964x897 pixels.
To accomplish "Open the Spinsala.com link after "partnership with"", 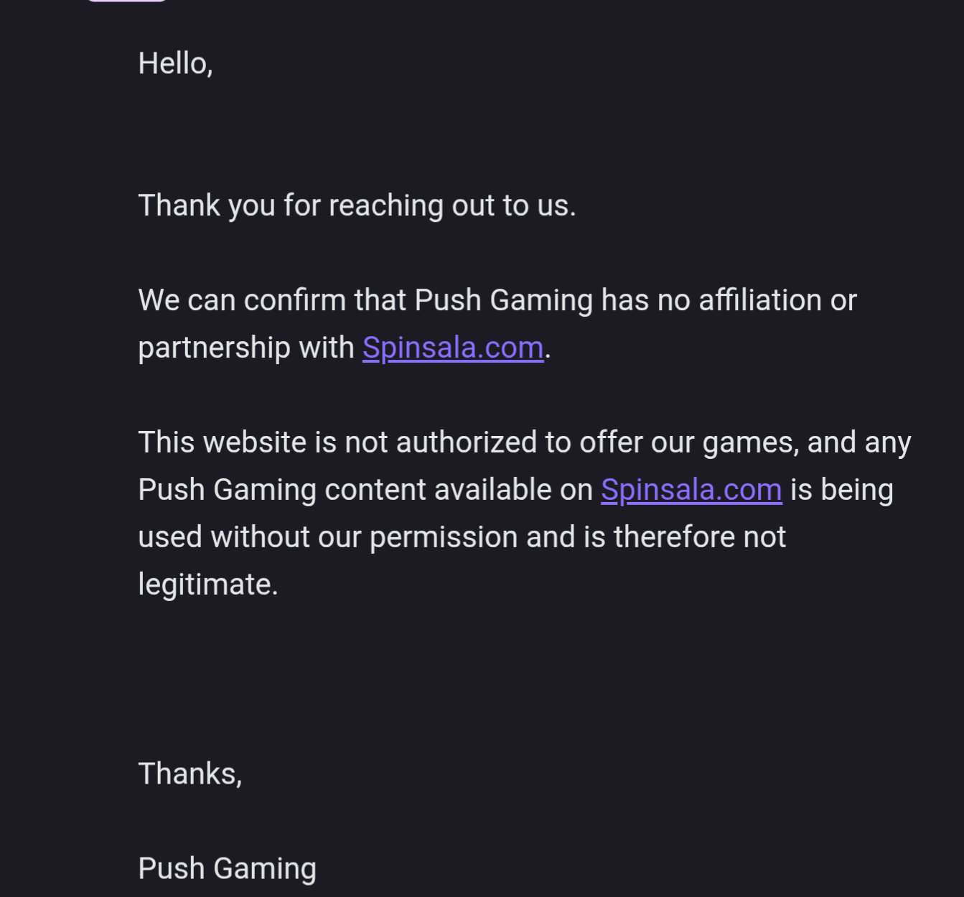I will tap(453, 348).
